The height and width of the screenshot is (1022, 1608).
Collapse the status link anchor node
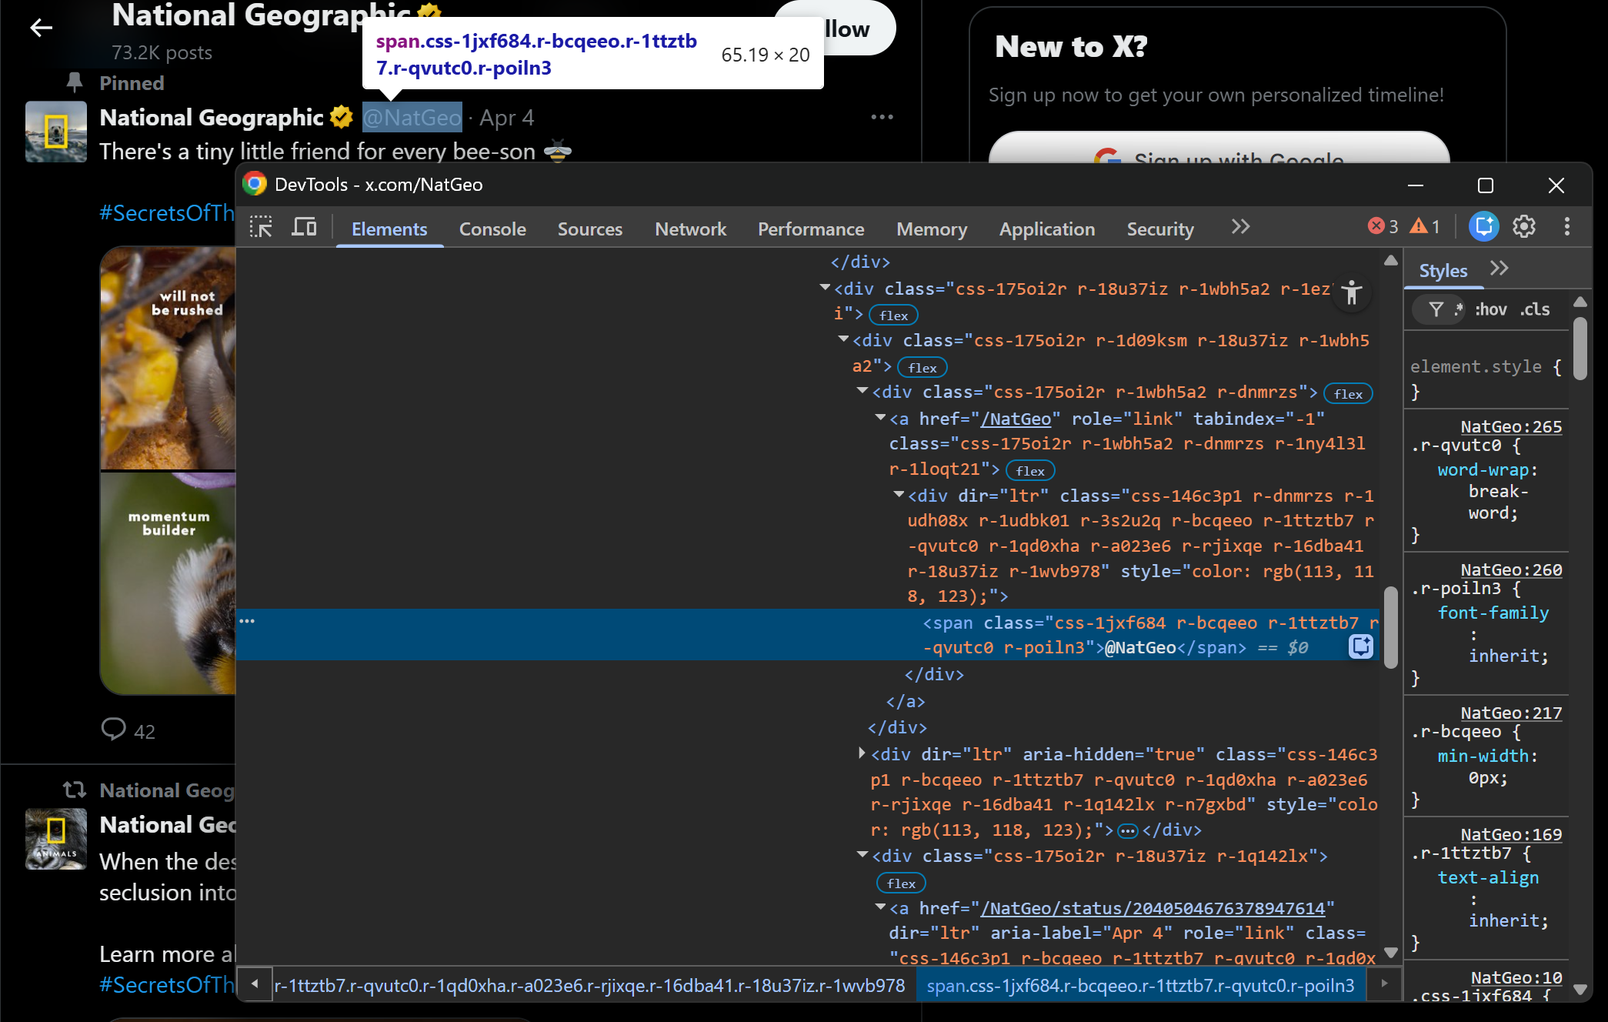pyautogui.click(x=880, y=907)
